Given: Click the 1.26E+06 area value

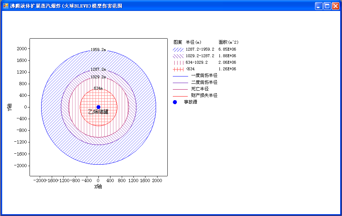Looking at the screenshot, I should (x=227, y=69).
